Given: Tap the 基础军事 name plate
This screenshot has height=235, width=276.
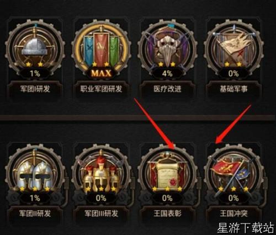Looking at the screenshot, I should point(233,89).
